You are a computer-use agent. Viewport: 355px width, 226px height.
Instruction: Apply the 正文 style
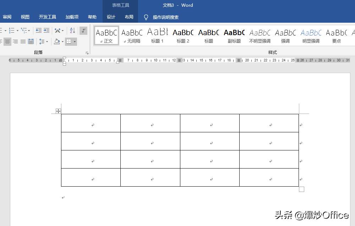[106, 35]
